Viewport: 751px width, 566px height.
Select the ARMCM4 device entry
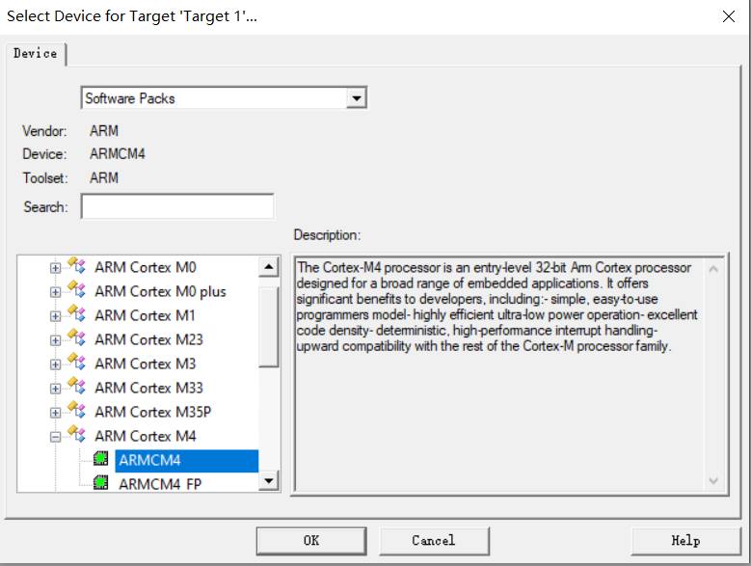click(187, 461)
